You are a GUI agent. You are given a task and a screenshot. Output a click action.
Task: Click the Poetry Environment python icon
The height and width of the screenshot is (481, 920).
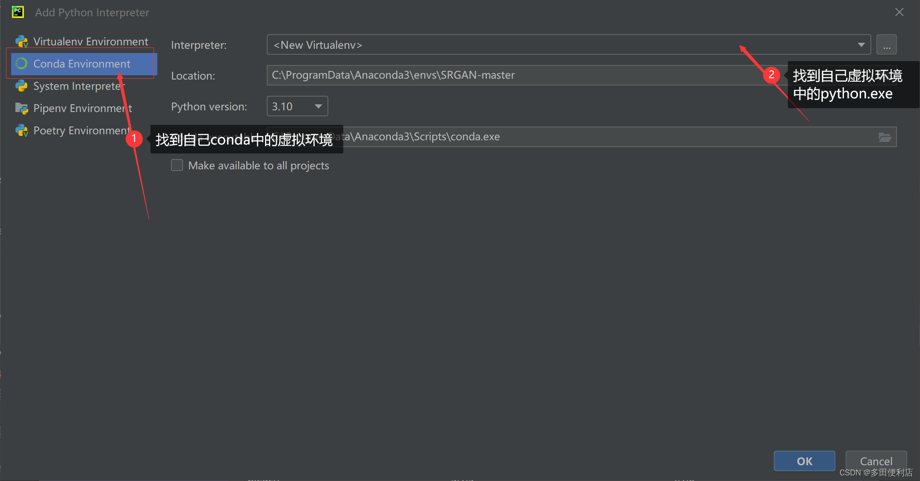click(x=21, y=130)
